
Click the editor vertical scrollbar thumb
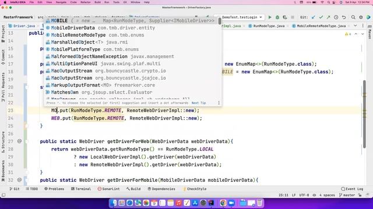pyautogui.click(x=364, y=114)
